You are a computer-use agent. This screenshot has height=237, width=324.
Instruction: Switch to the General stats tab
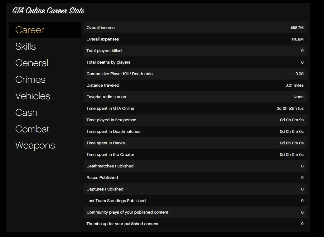(x=32, y=63)
